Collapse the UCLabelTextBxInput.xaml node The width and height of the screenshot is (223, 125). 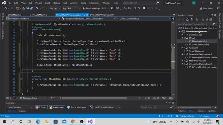click(x=182, y=64)
